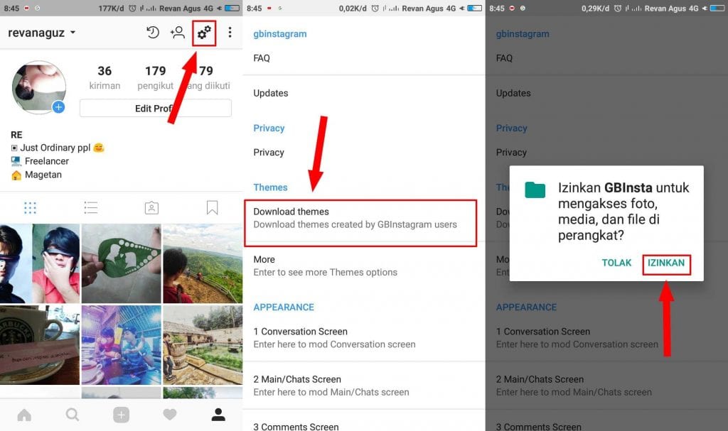Open the activity heart icon
Image resolution: width=728 pixels, height=431 pixels.
(x=169, y=415)
